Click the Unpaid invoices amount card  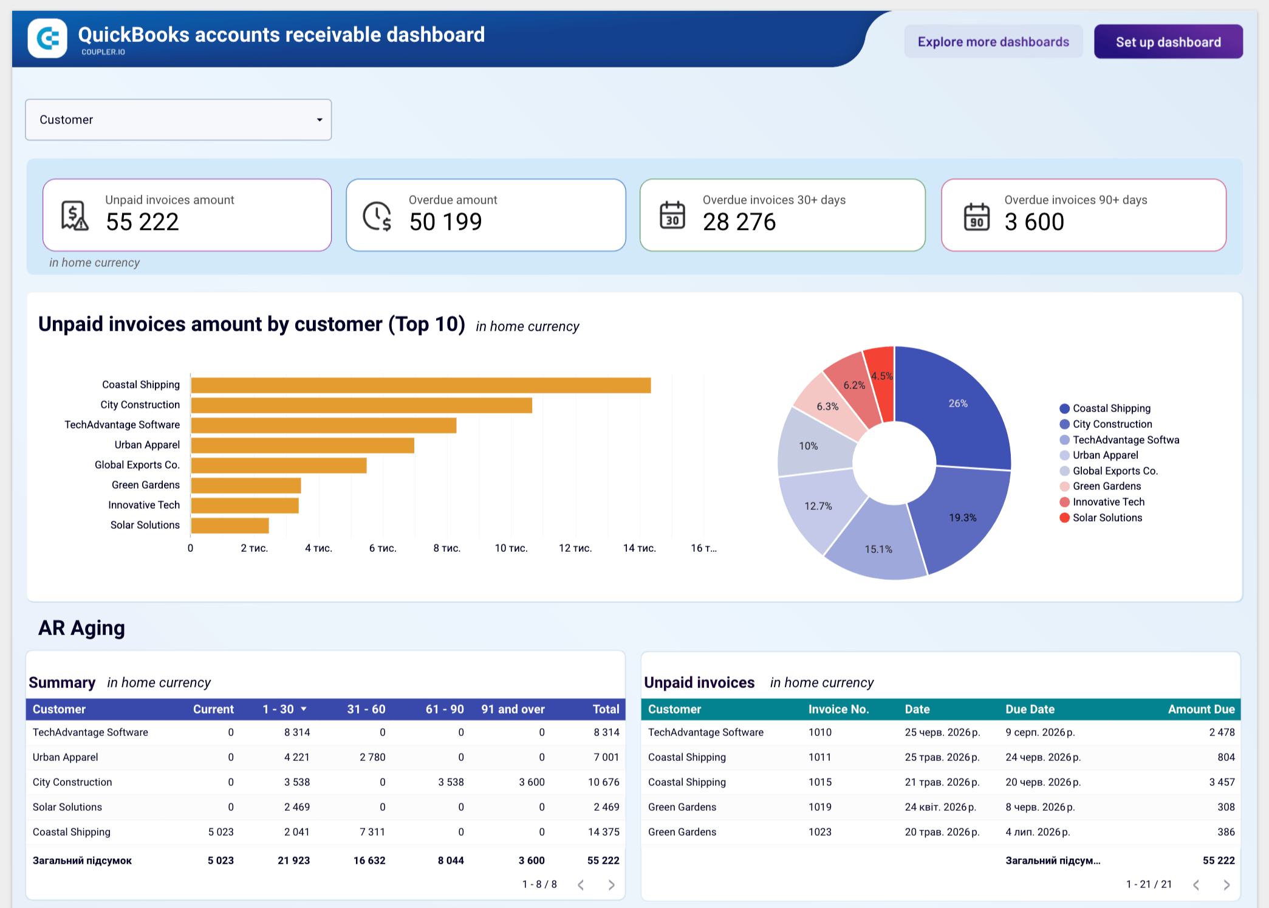pyautogui.click(x=187, y=215)
